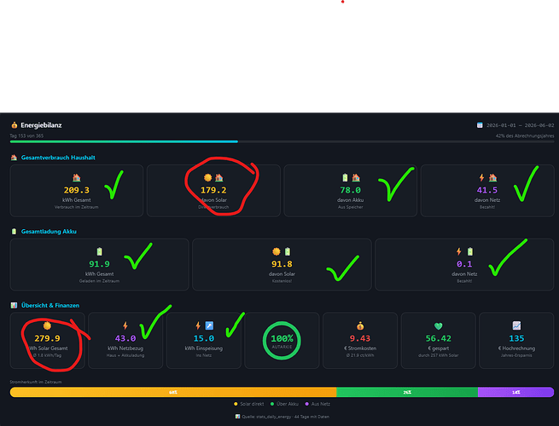Image resolution: width=559 pixels, height=426 pixels.
Task: Click the Aus Speicher subtitle
Action: [x=351, y=207]
